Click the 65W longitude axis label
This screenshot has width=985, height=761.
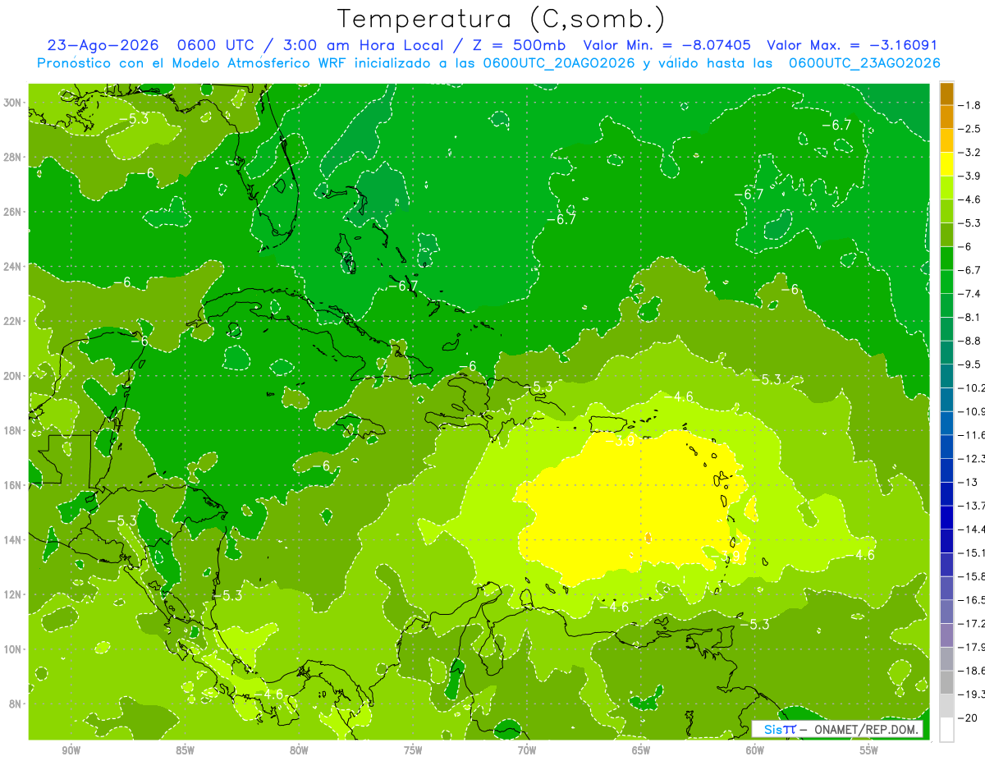click(x=641, y=750)
